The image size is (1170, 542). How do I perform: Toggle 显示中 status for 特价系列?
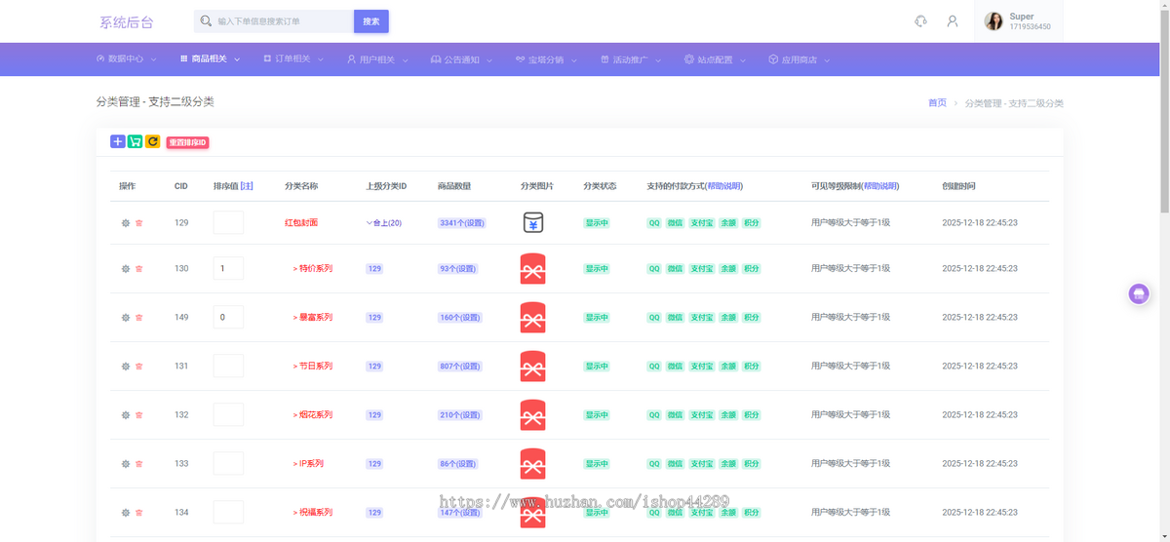[597, 269]
